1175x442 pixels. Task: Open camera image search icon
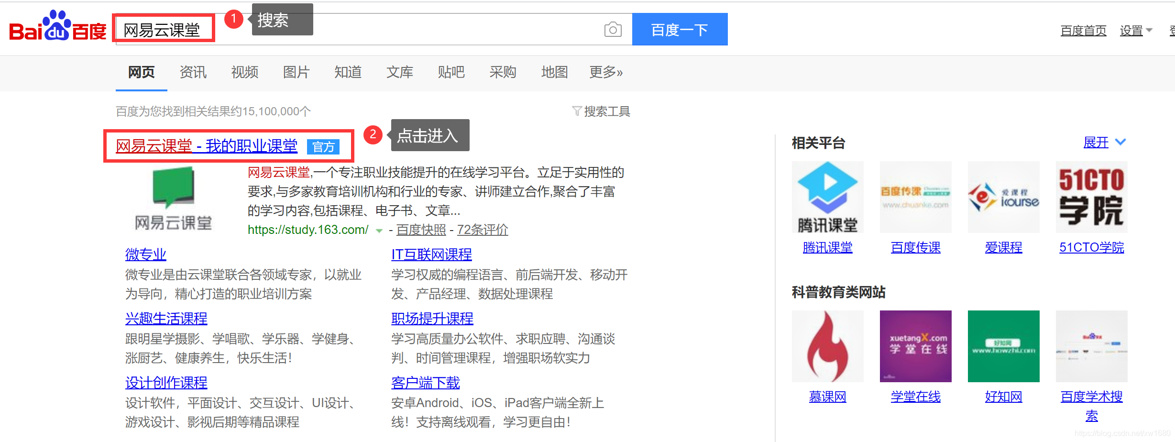(x=613, y=30)
